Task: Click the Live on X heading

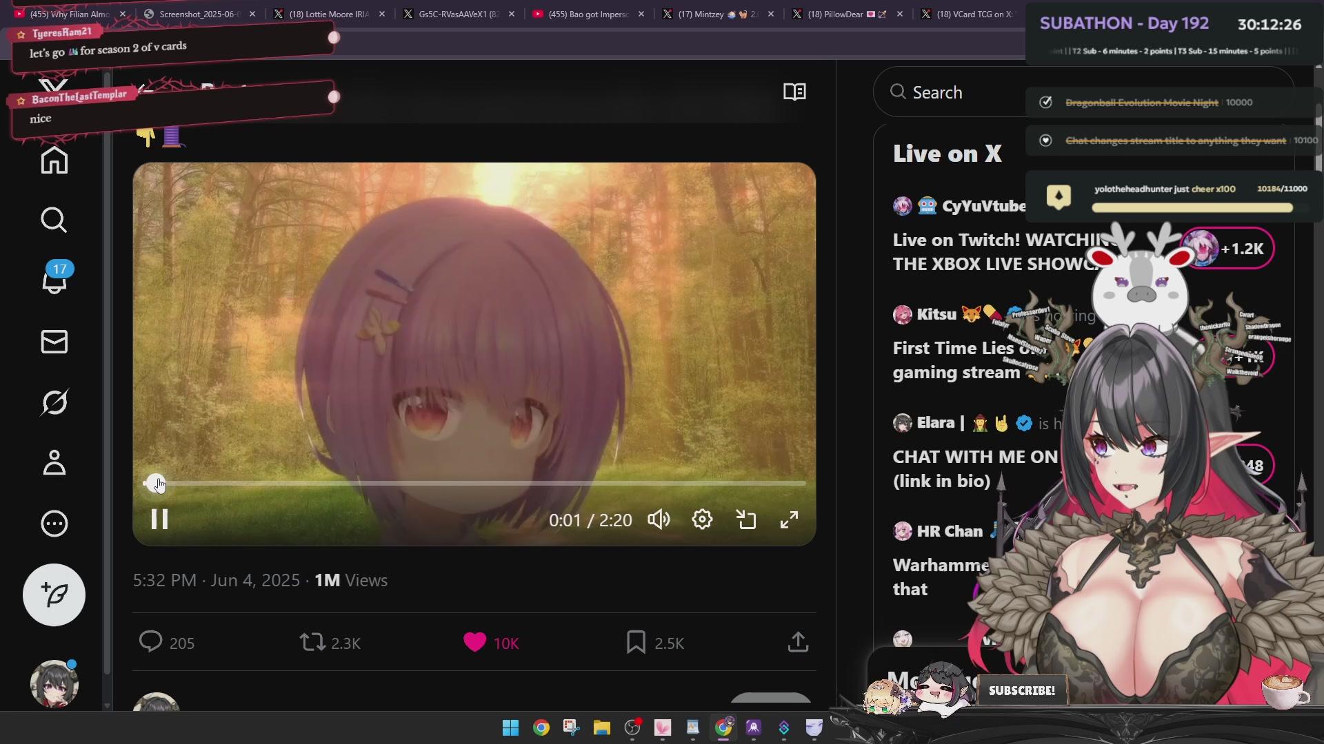Action: pyautogui.click(x=947, y=154)
